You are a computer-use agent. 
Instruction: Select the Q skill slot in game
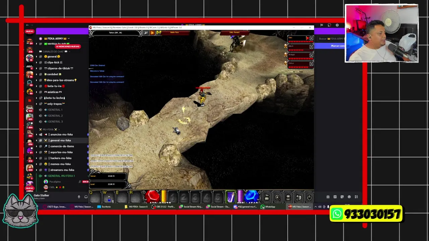95,197
